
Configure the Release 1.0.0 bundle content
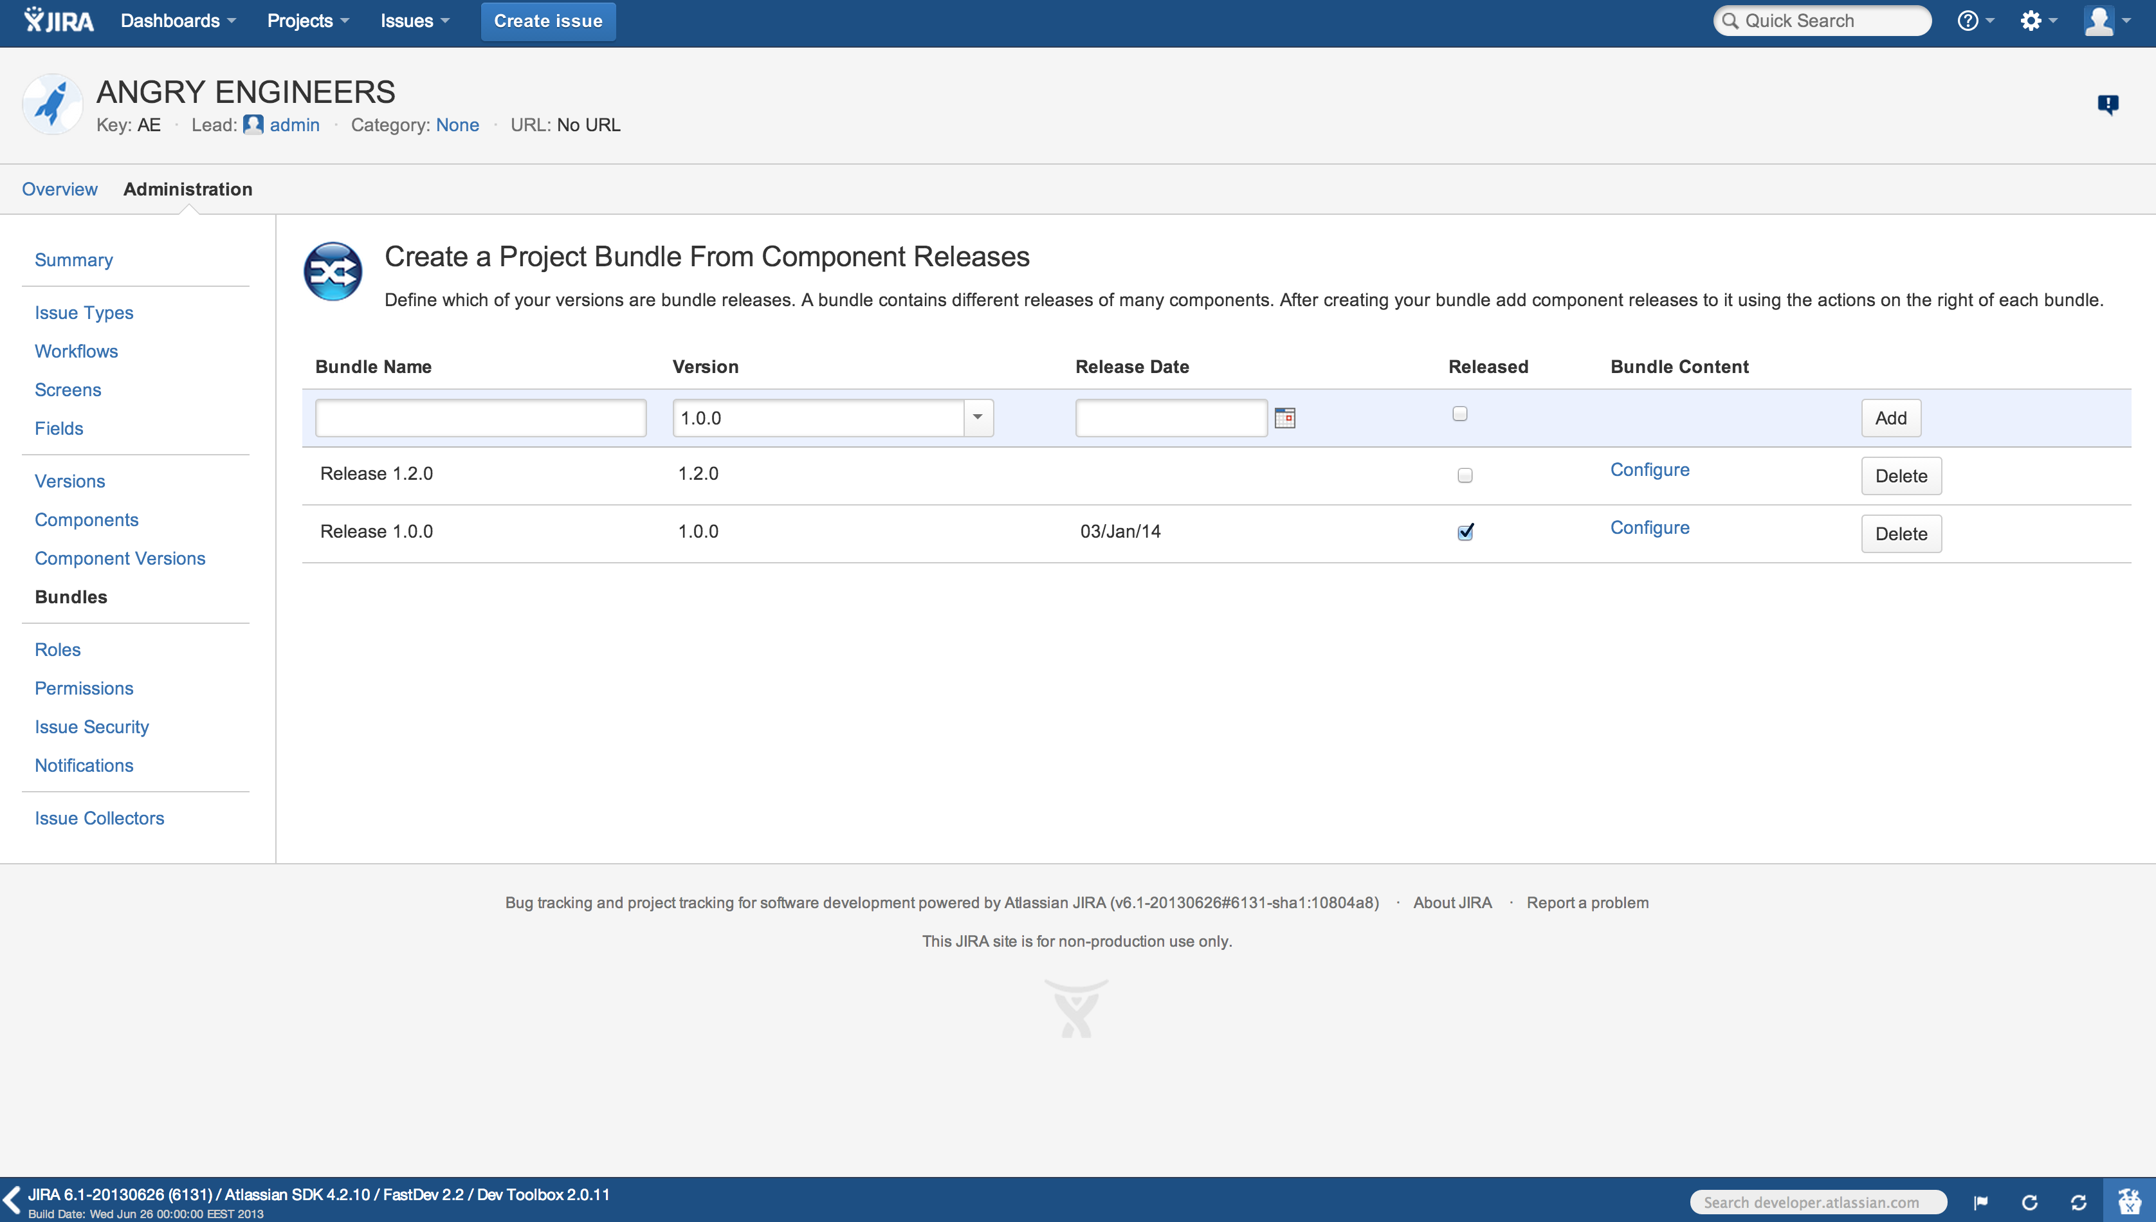(1649, 528)
